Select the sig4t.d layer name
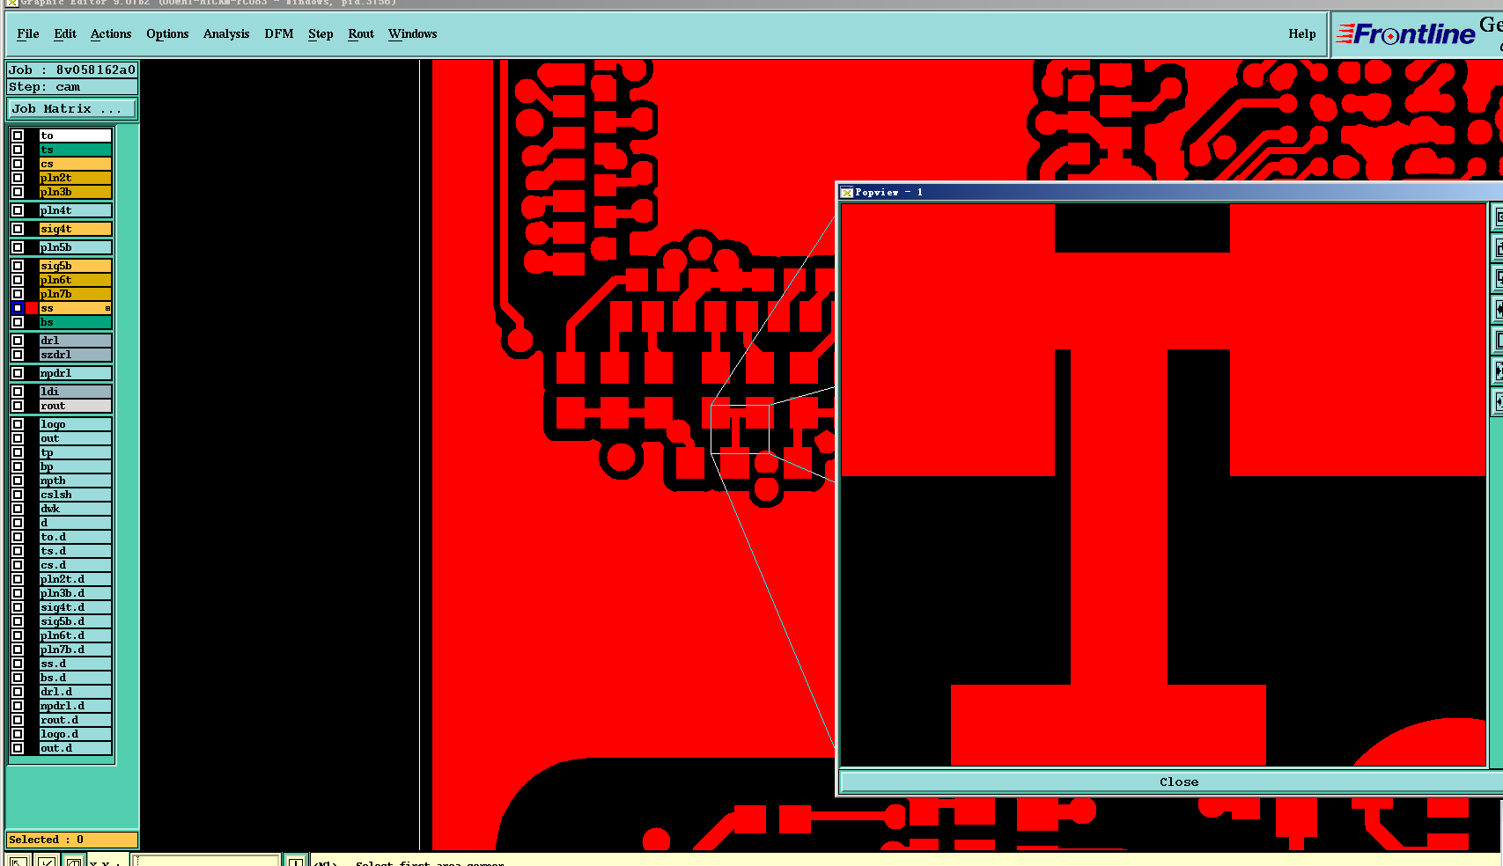This screenshot has width=1503, height=866. click(76, 607)
